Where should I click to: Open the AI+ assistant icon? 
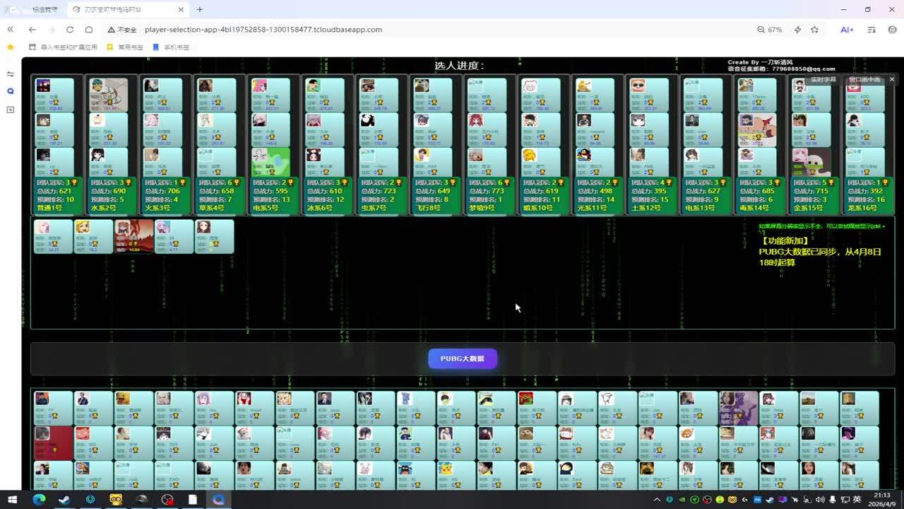846,30
